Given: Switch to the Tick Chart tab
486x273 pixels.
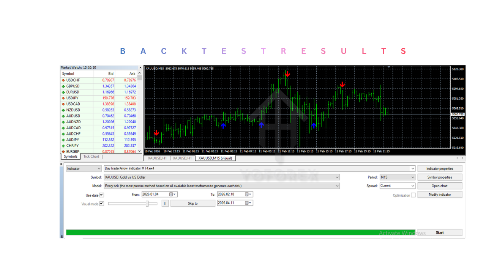Looking at the screenshot, I should point(91,156).
